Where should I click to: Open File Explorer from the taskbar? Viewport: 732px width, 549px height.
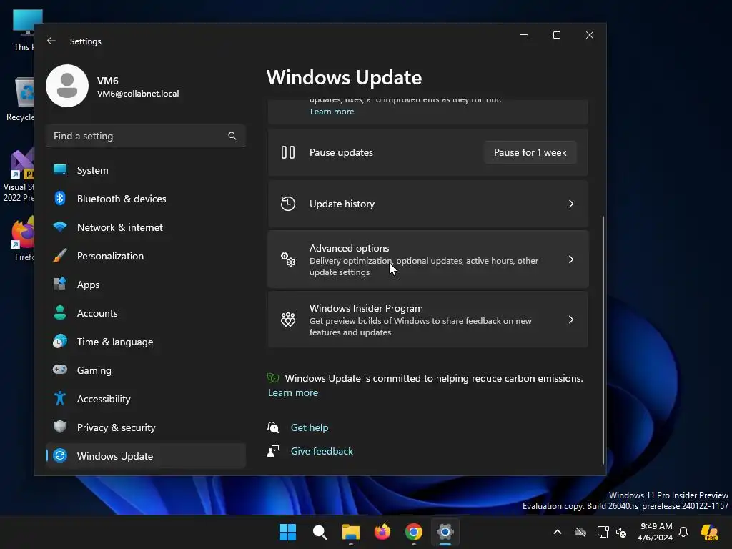click(351, 532)
